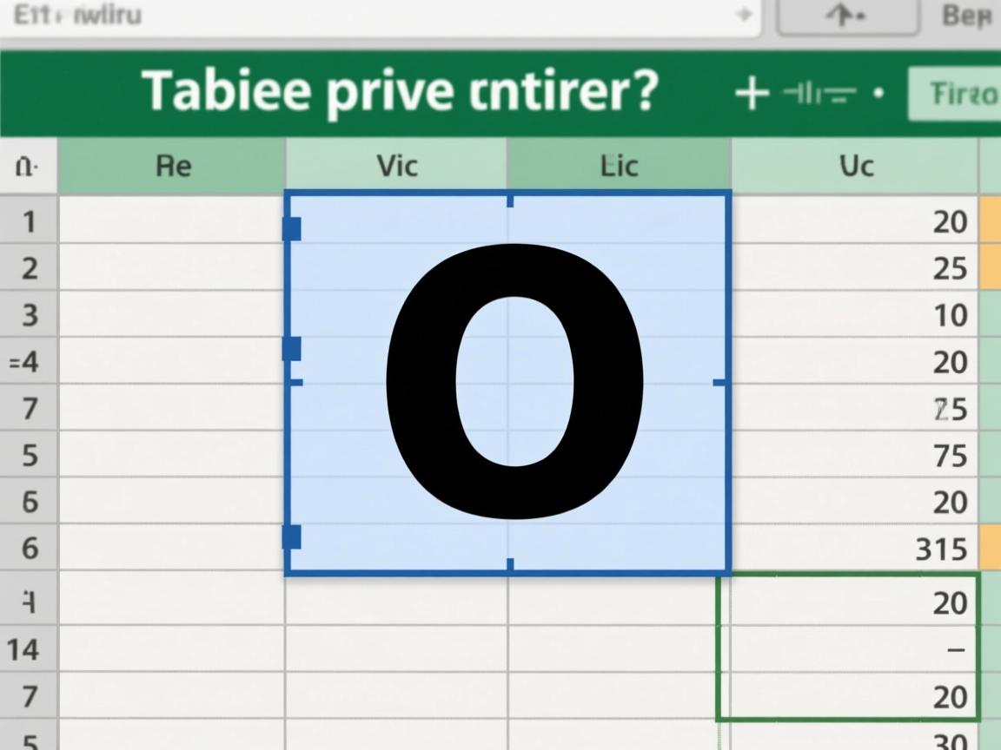Click middle-left blue selection handle
This screenshot has width=1001, height=750.
tap(292, 349)
